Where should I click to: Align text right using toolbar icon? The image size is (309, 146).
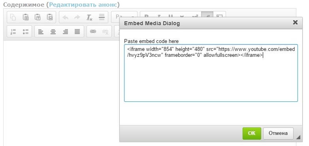click(65, 32)
